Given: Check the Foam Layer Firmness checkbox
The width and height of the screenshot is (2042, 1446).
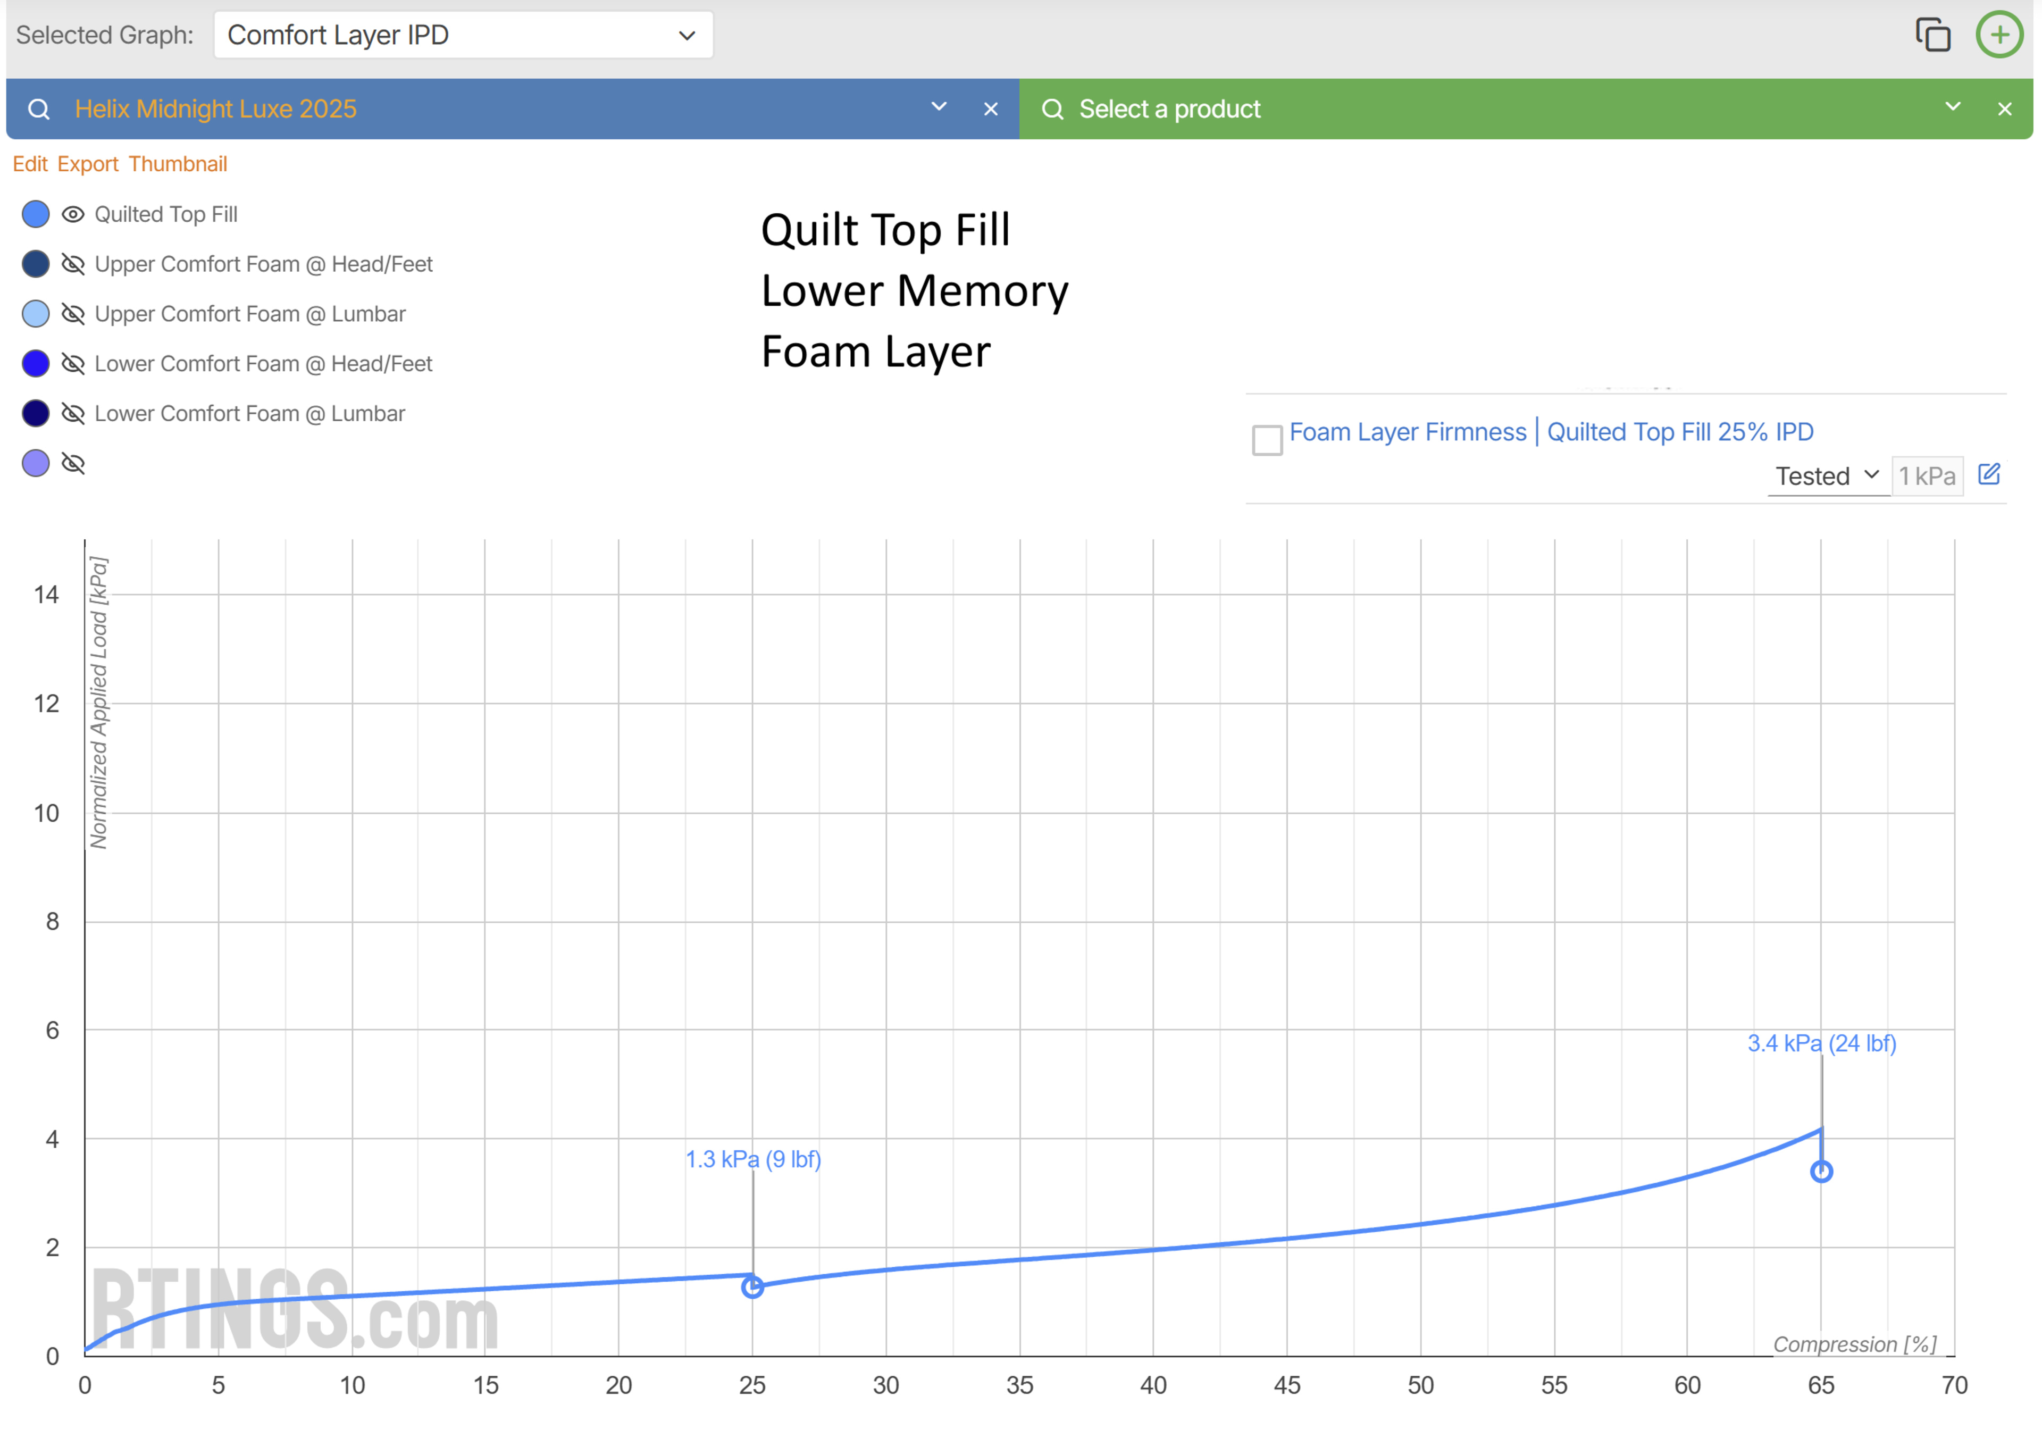Looking at the screenshot, I should 1267,440.
